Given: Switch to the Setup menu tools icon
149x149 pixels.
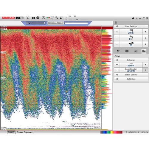Looking at the screenshot, I should click(x=135, y=51).
